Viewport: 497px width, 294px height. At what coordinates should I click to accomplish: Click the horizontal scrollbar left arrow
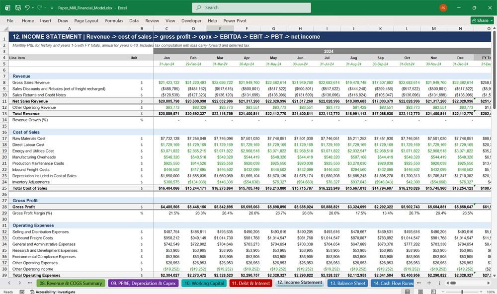[x=447, y=283]
